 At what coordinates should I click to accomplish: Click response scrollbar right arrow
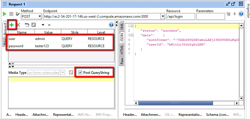(236, 103)
